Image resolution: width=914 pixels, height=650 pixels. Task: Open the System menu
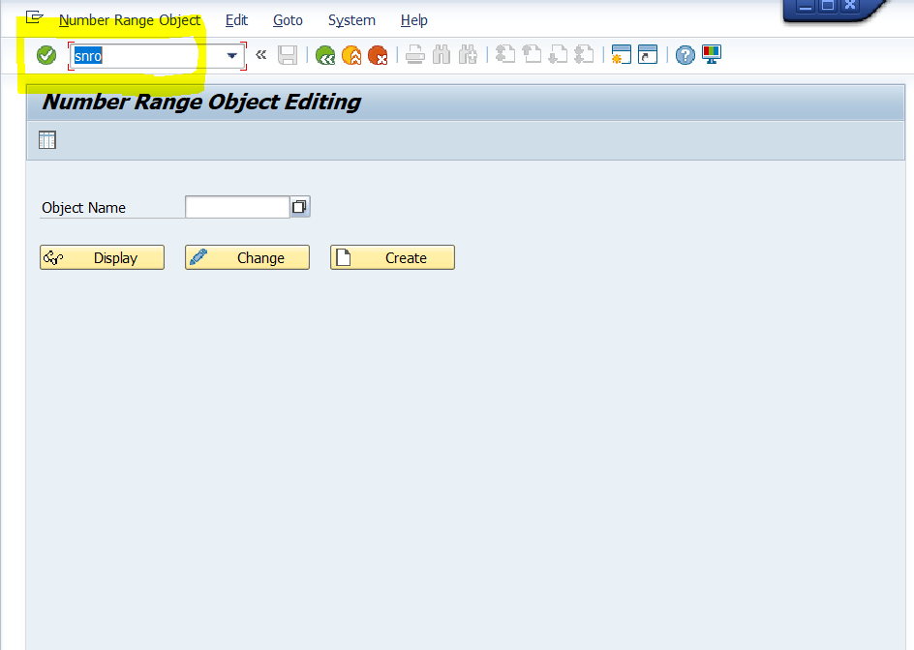point(351,20)
